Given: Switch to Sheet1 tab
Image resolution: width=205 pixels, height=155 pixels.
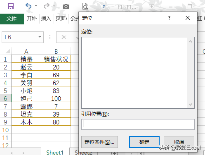Looking at the screenshot, I should point(55,153).
